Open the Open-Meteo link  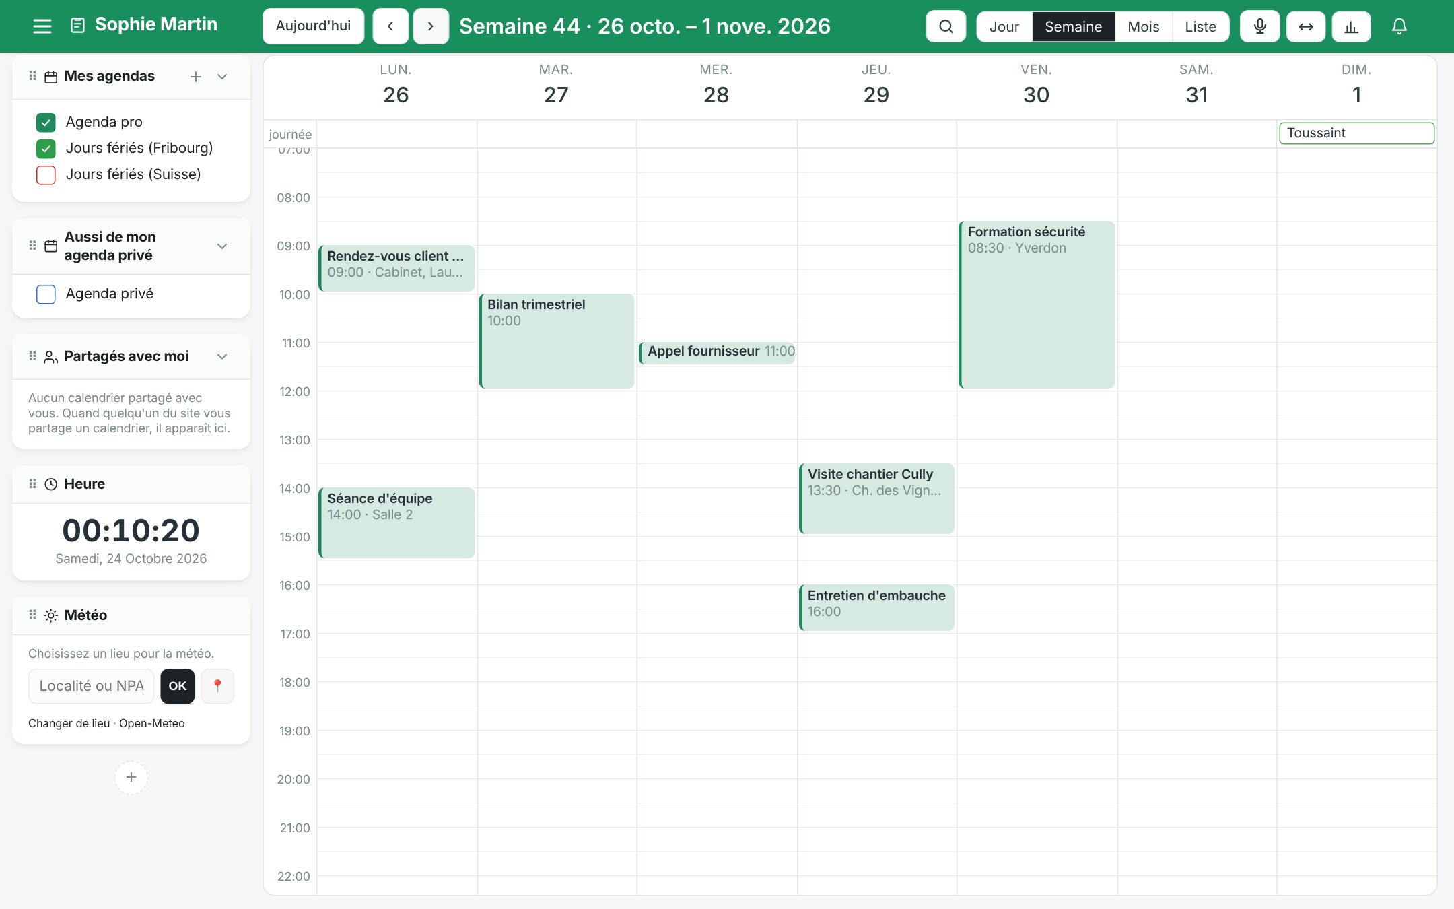coord(151,723)
